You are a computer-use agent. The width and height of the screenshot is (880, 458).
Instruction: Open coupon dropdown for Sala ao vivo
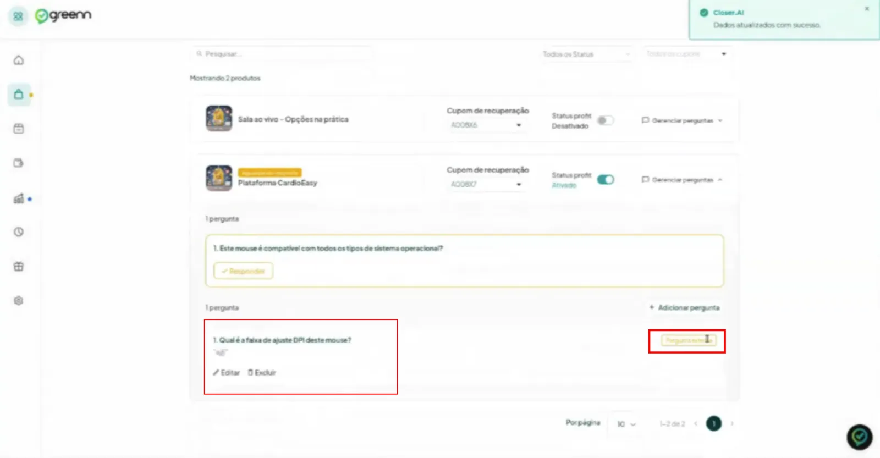486,125
